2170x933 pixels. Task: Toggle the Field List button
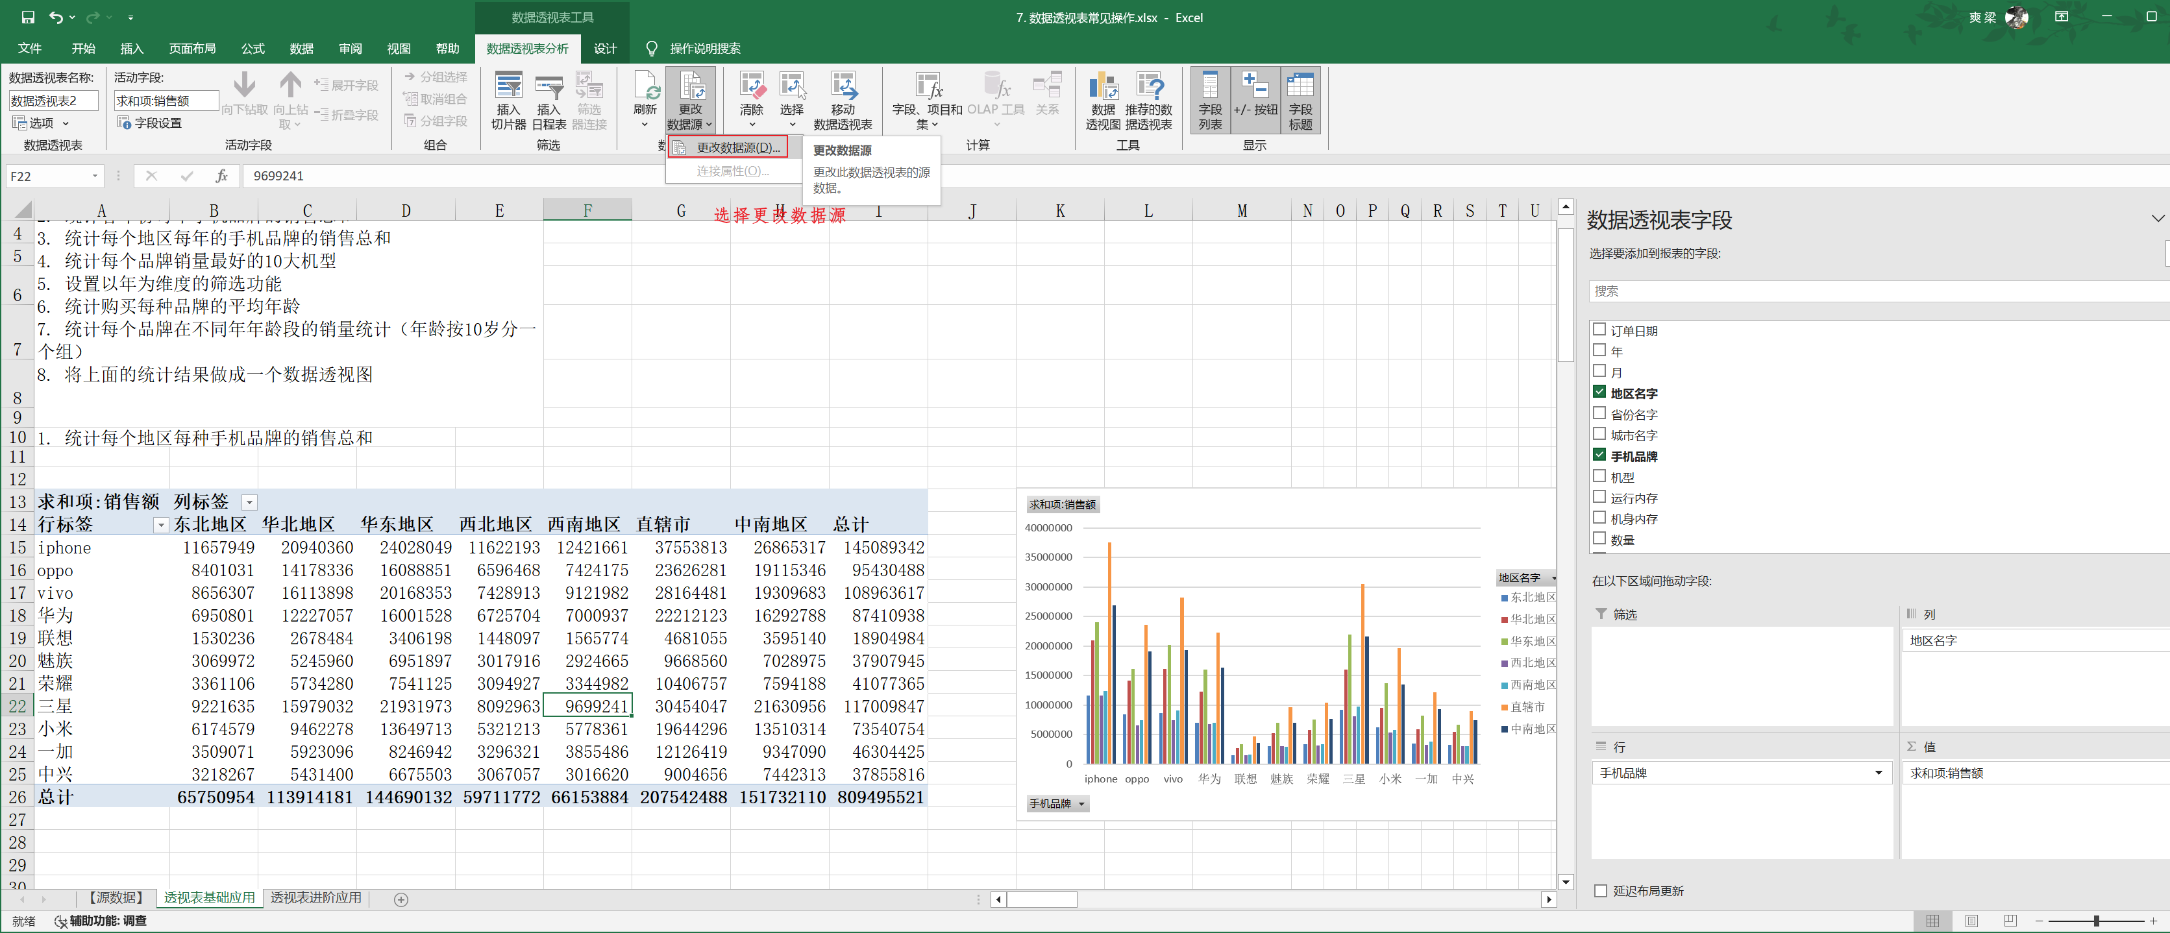[x=1211, y=101]
